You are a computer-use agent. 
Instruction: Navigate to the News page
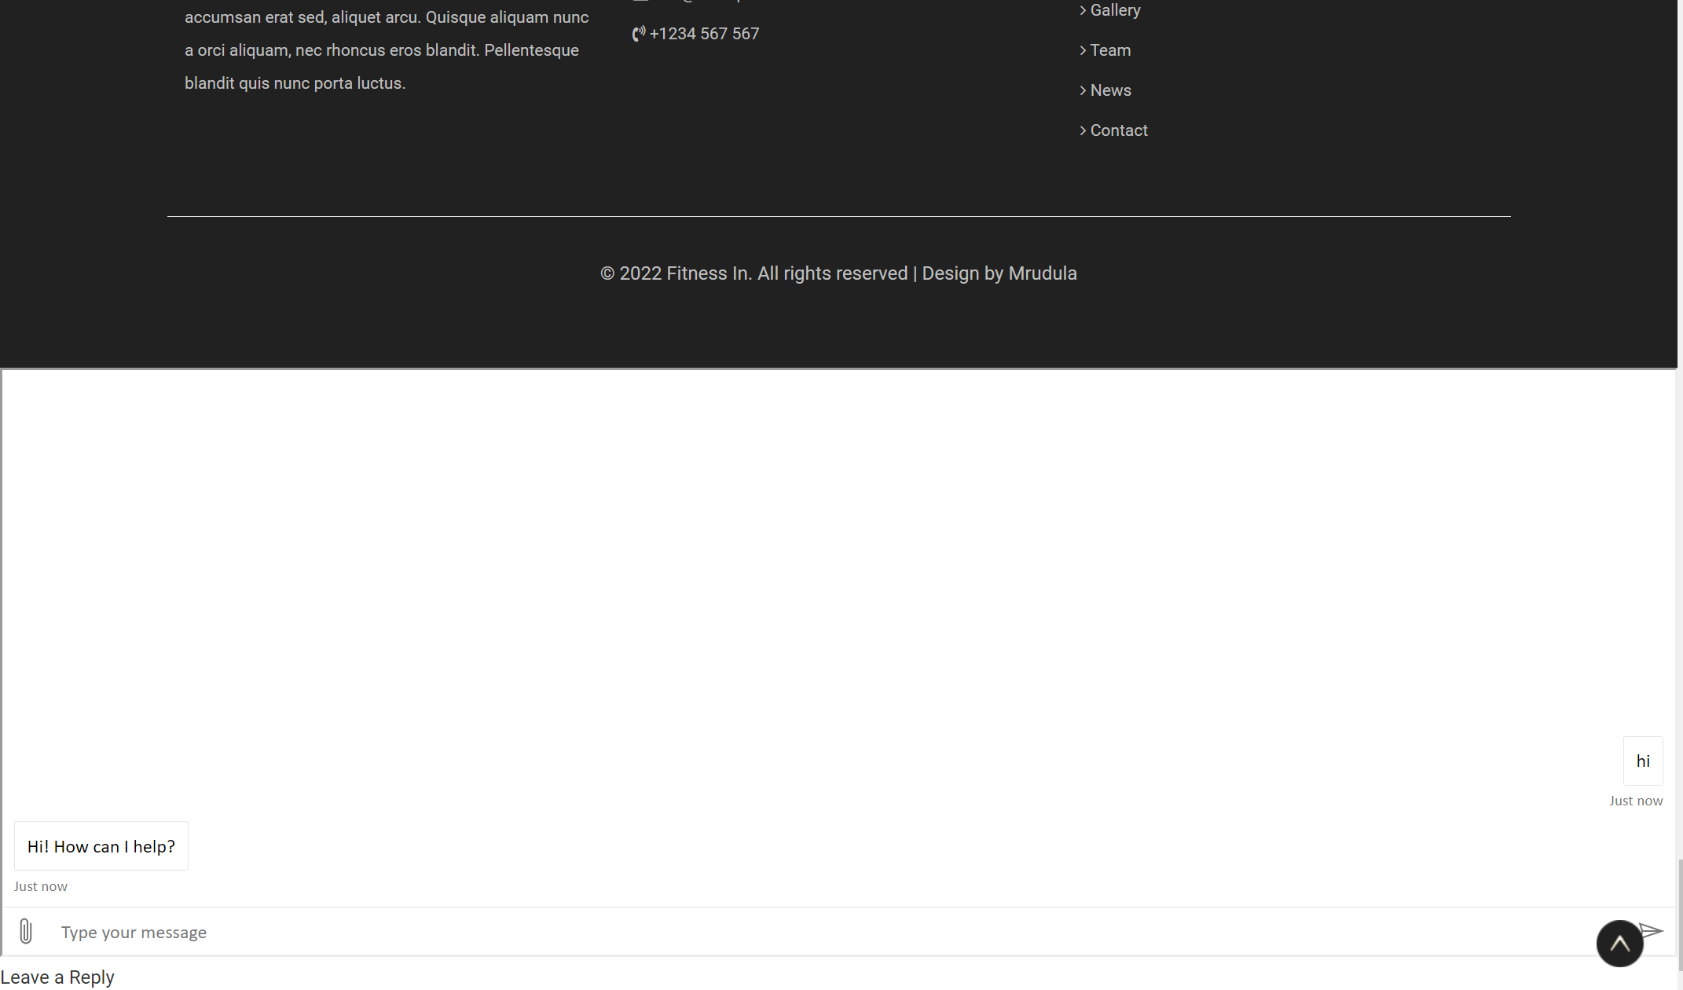click(1111, 90)
